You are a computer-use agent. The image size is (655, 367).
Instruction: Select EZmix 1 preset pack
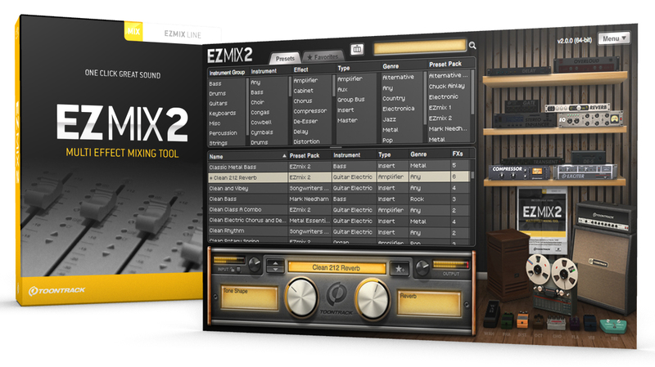[440, 108]
